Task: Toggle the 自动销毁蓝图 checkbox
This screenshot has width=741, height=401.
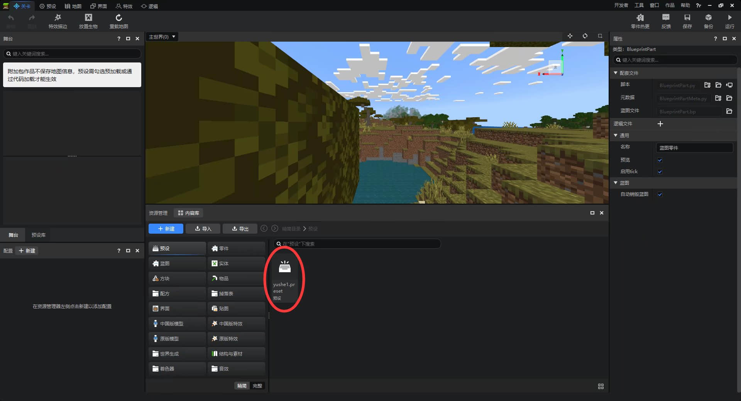Action: coord(660,194)
